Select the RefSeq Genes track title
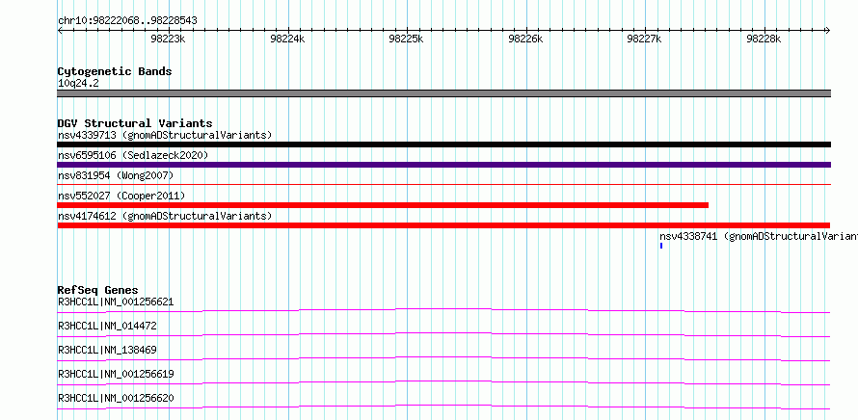The width and height of the screenshot is (858, 420). coord(98,290)
